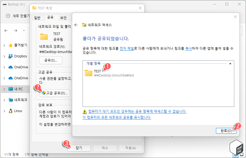Click the 완료(D) button
The height and width of the screenshot is (158, 246).
[x=226, y=131]
